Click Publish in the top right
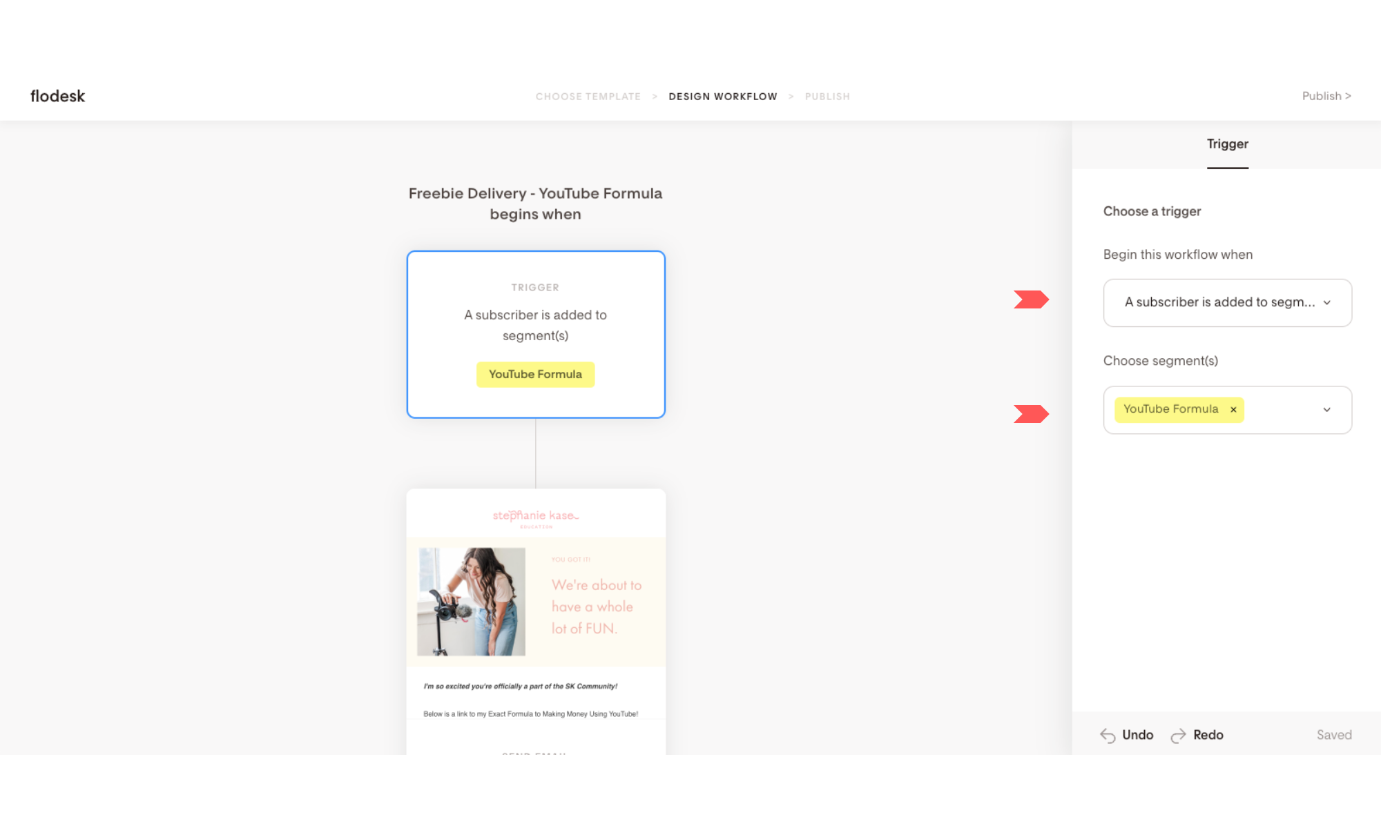This screenshot has width=1381, height=828. [1326, 96]
